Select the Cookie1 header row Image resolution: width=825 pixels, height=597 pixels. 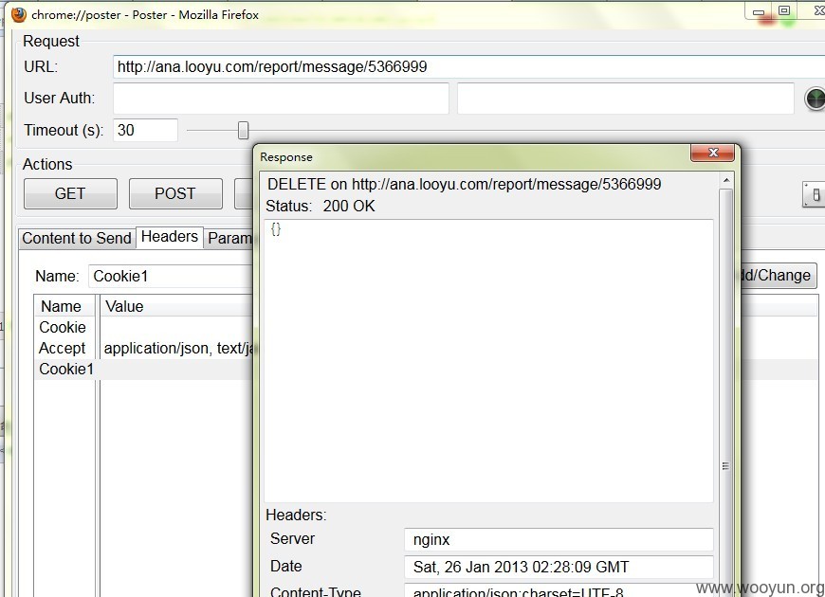(143, 370)
